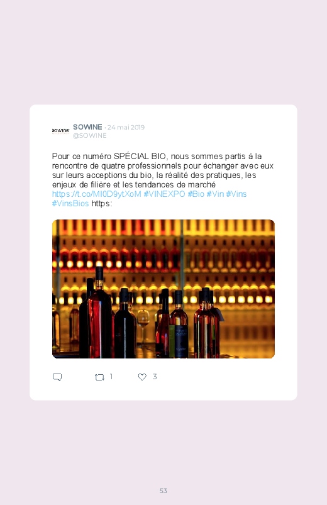Click the truncated 'https:' text after #VinsBios
Image resolution: width=327 pixels, height=505 pixels.
click(x=102, y=204)
